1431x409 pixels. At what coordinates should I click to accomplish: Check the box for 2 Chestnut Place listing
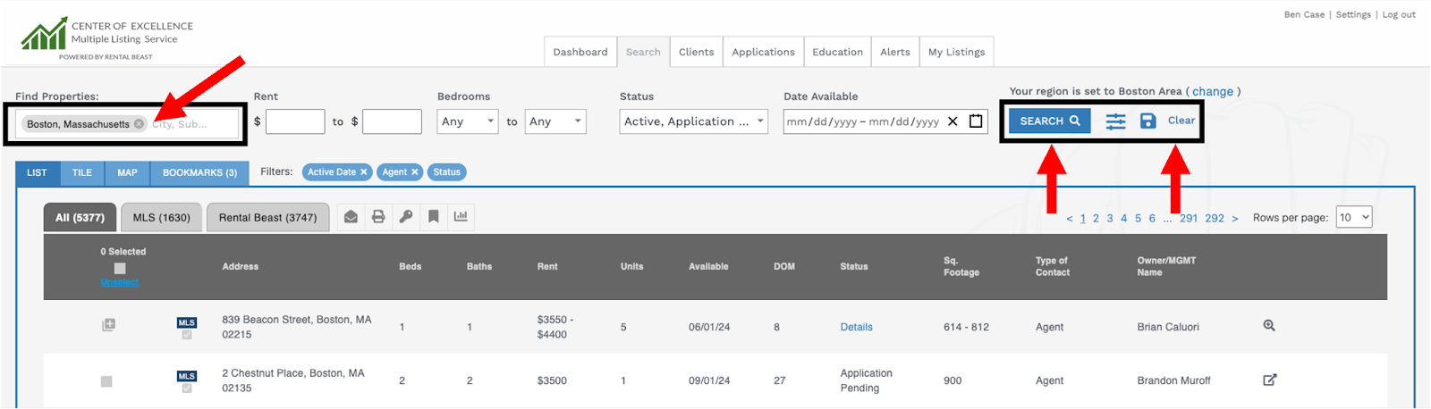click(x=106, y=381)
